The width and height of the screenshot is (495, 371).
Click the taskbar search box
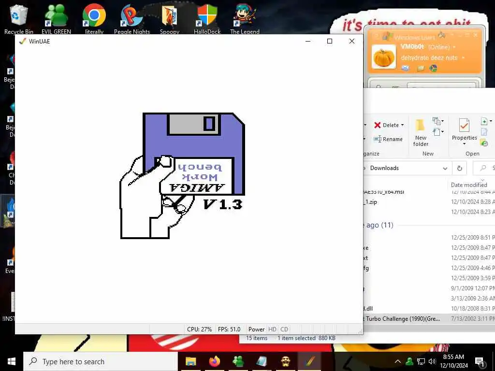click(101, 361)
